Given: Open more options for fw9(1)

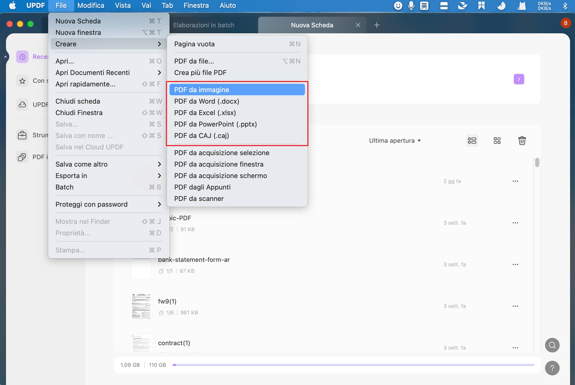Looking at the screenshot, I should 515,306.
